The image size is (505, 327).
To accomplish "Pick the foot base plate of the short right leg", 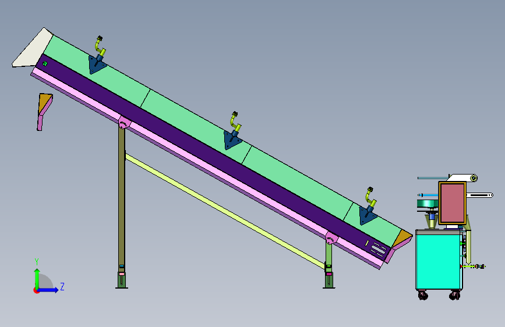I will [x=329, y=287].
